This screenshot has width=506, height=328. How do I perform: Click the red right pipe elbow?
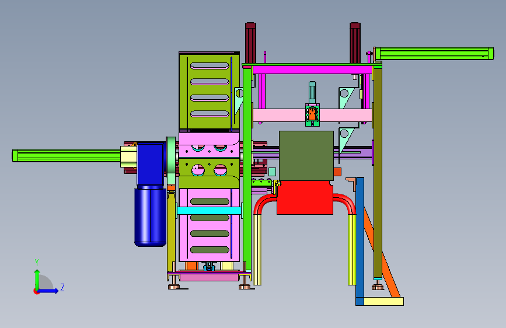(346, 203)
